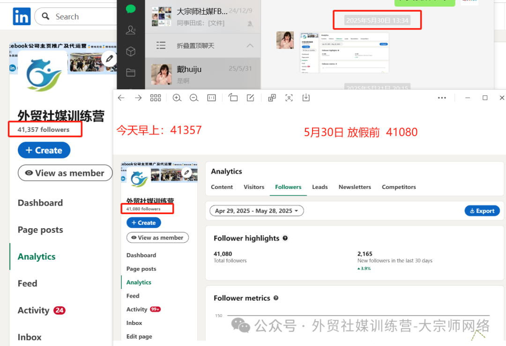Show thumbnail grid in image viewer
The height and width of the screenshot is (346, 506).
click(x=156, y=98)
